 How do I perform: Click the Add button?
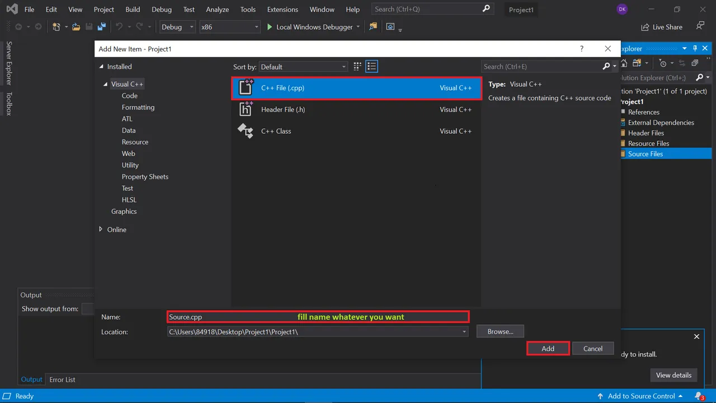pos(548,348)
